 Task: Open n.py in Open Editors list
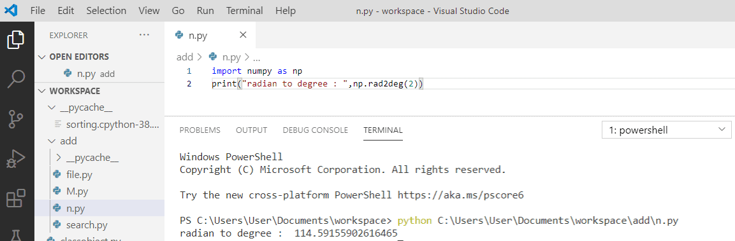[x=99, y=74]
